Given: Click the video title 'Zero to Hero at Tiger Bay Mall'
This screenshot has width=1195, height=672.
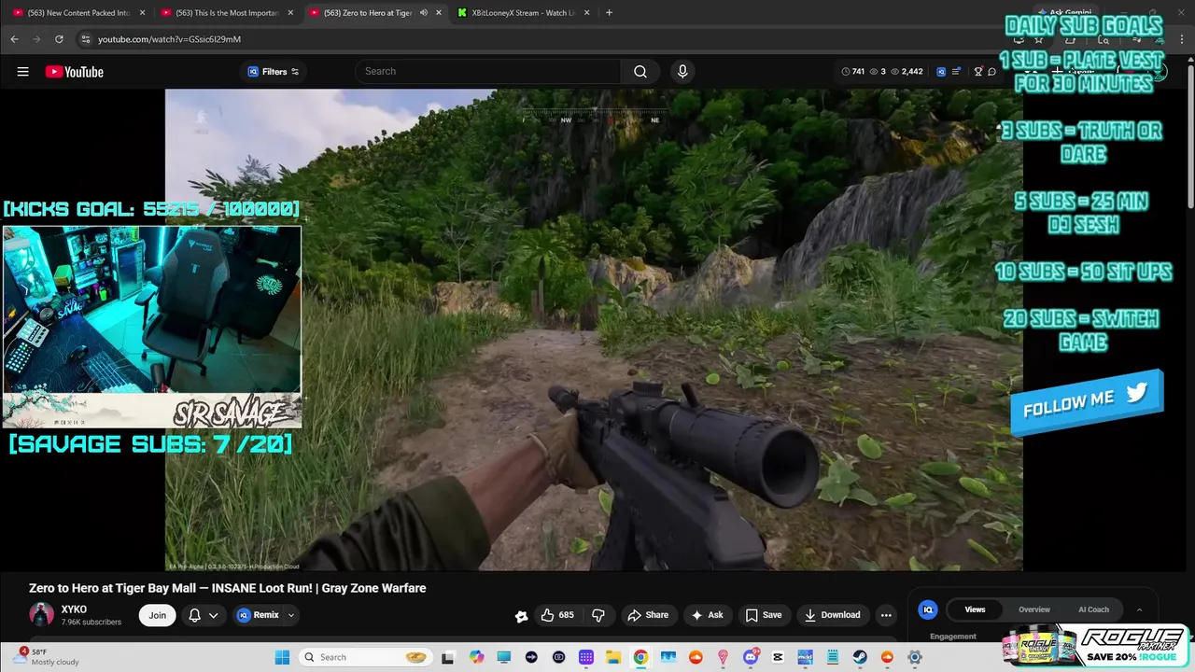Looking at the screenshot, I should point(228,588).
